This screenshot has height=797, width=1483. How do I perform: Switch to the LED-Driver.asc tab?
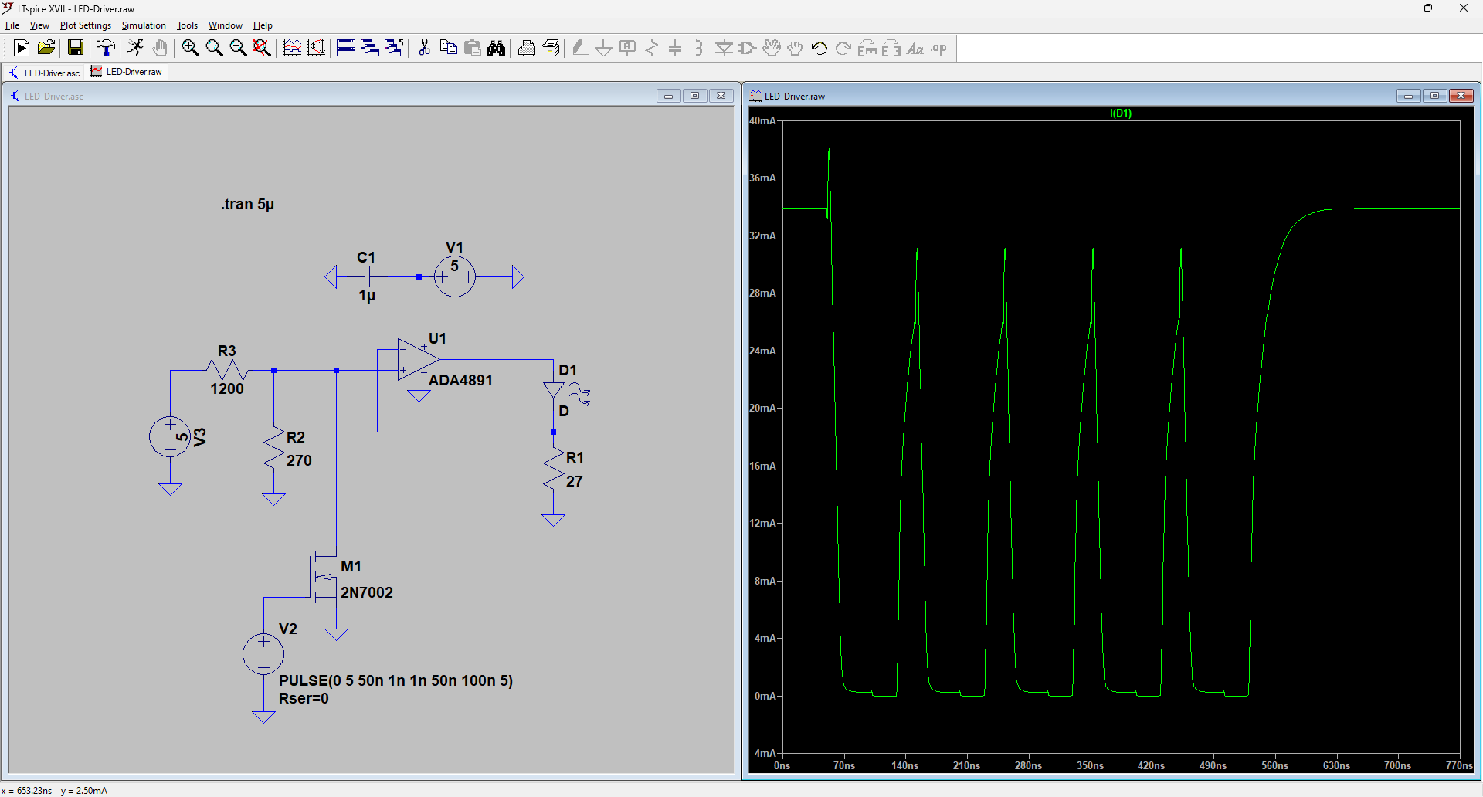click(x=44, y=73)
